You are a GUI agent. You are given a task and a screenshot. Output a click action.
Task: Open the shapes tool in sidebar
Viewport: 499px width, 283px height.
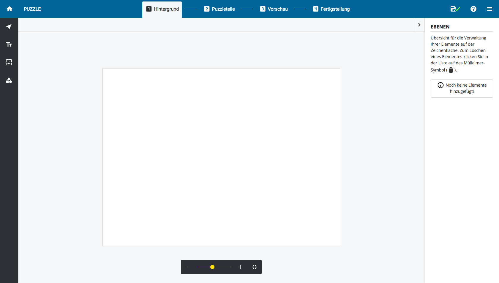[x=9, y=80]
